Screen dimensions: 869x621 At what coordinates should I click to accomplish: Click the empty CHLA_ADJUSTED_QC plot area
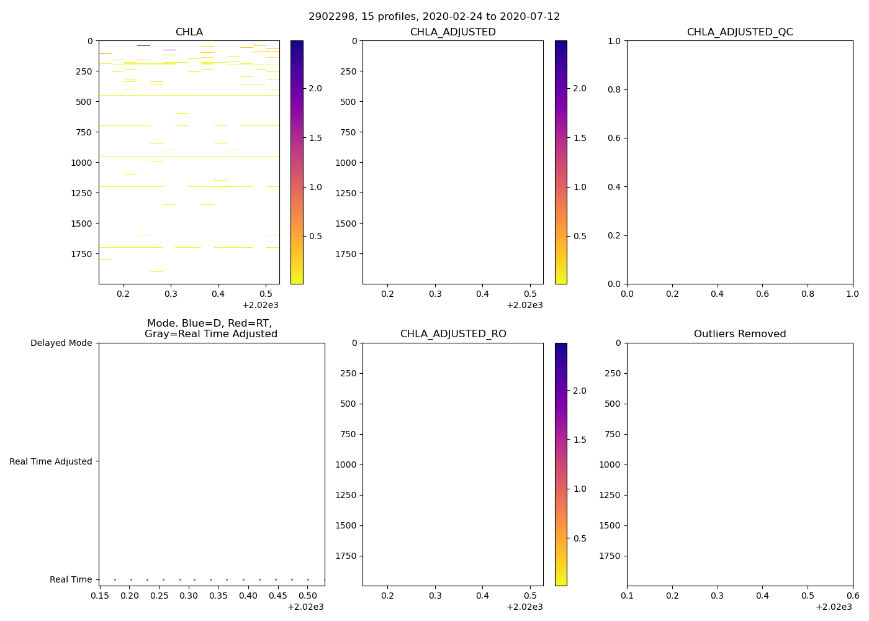coord(739,161)
